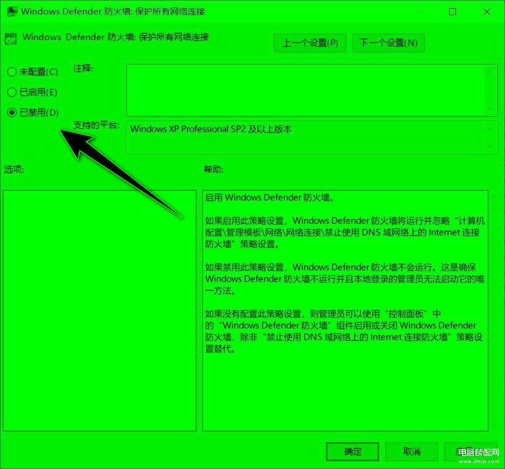Go to 上一个设置(P) previous setting

coord(310,43)
